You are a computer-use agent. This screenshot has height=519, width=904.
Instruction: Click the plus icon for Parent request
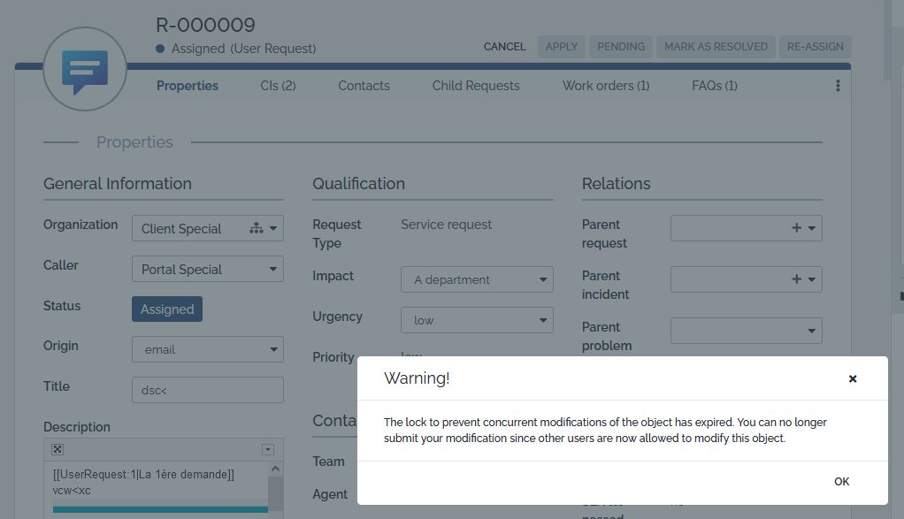[x=797, y=228]
